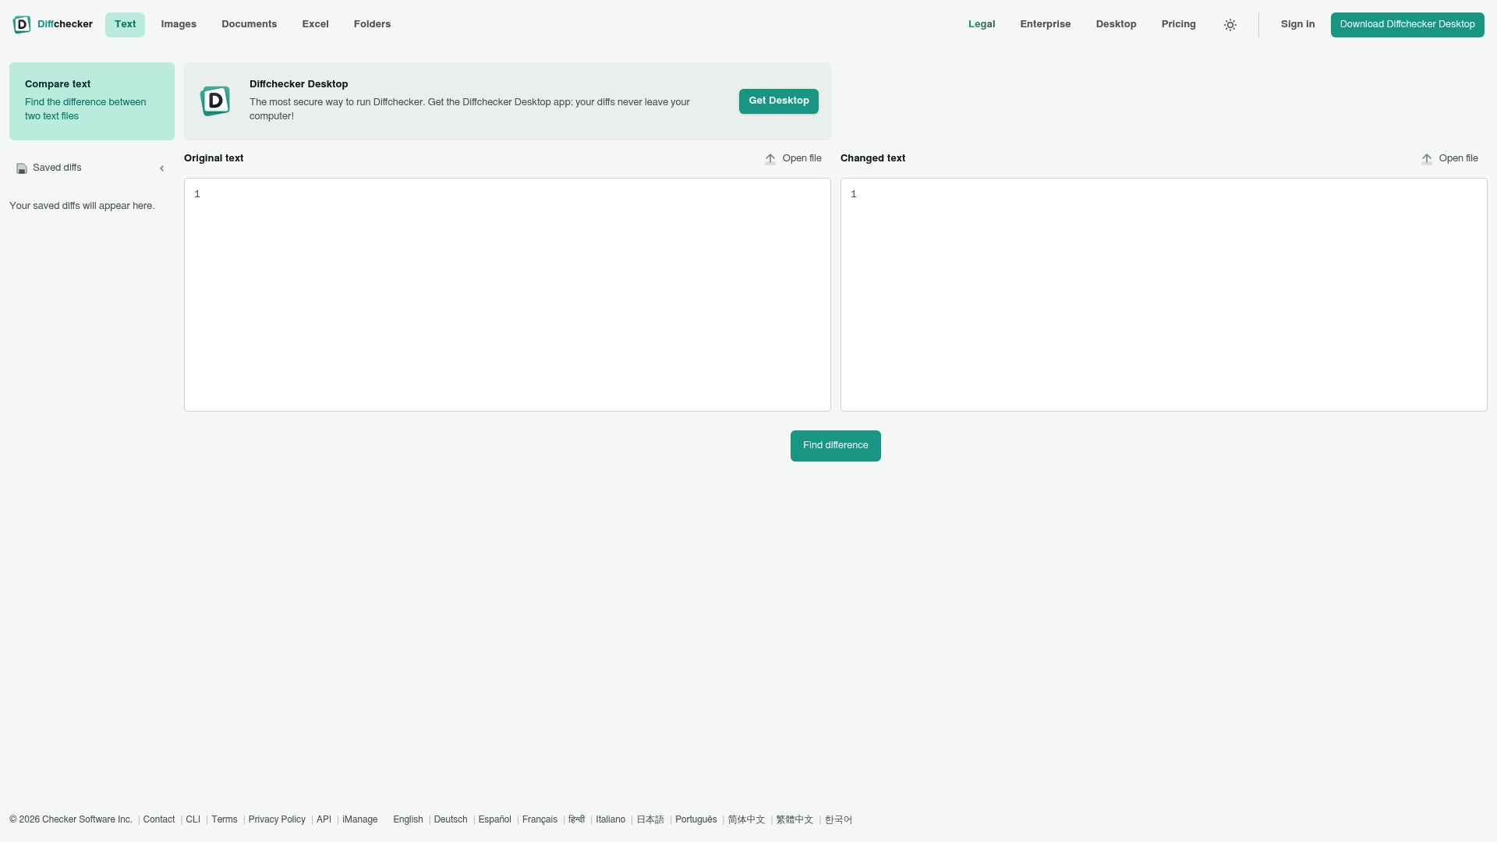Switch language to Hindi (हिन्दी)

[x=577, y=820]
